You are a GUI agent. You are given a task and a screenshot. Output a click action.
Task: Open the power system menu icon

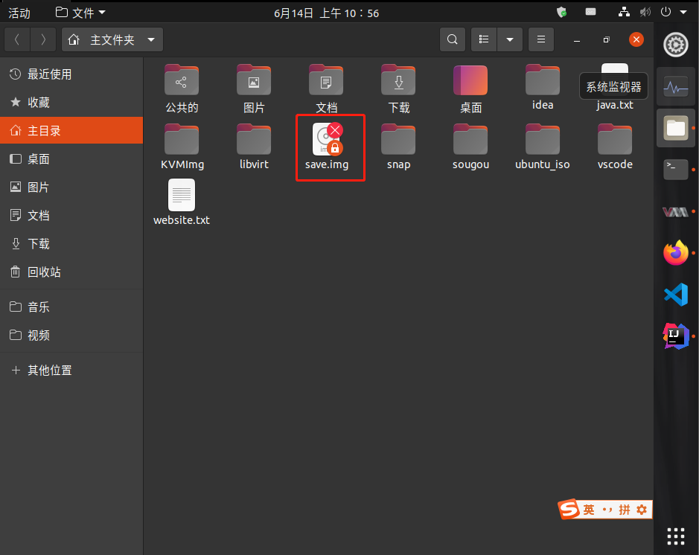(666, 12)
